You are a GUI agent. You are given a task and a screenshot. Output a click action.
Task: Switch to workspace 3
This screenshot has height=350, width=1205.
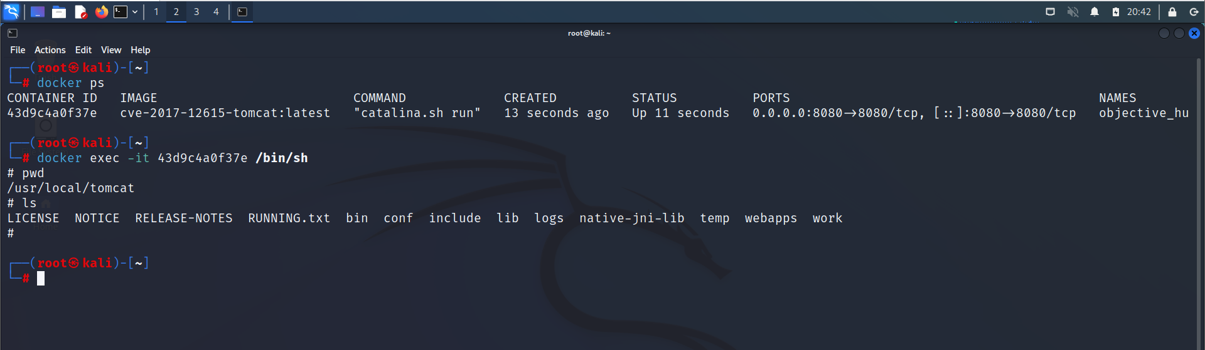click(x=196, y=12)
